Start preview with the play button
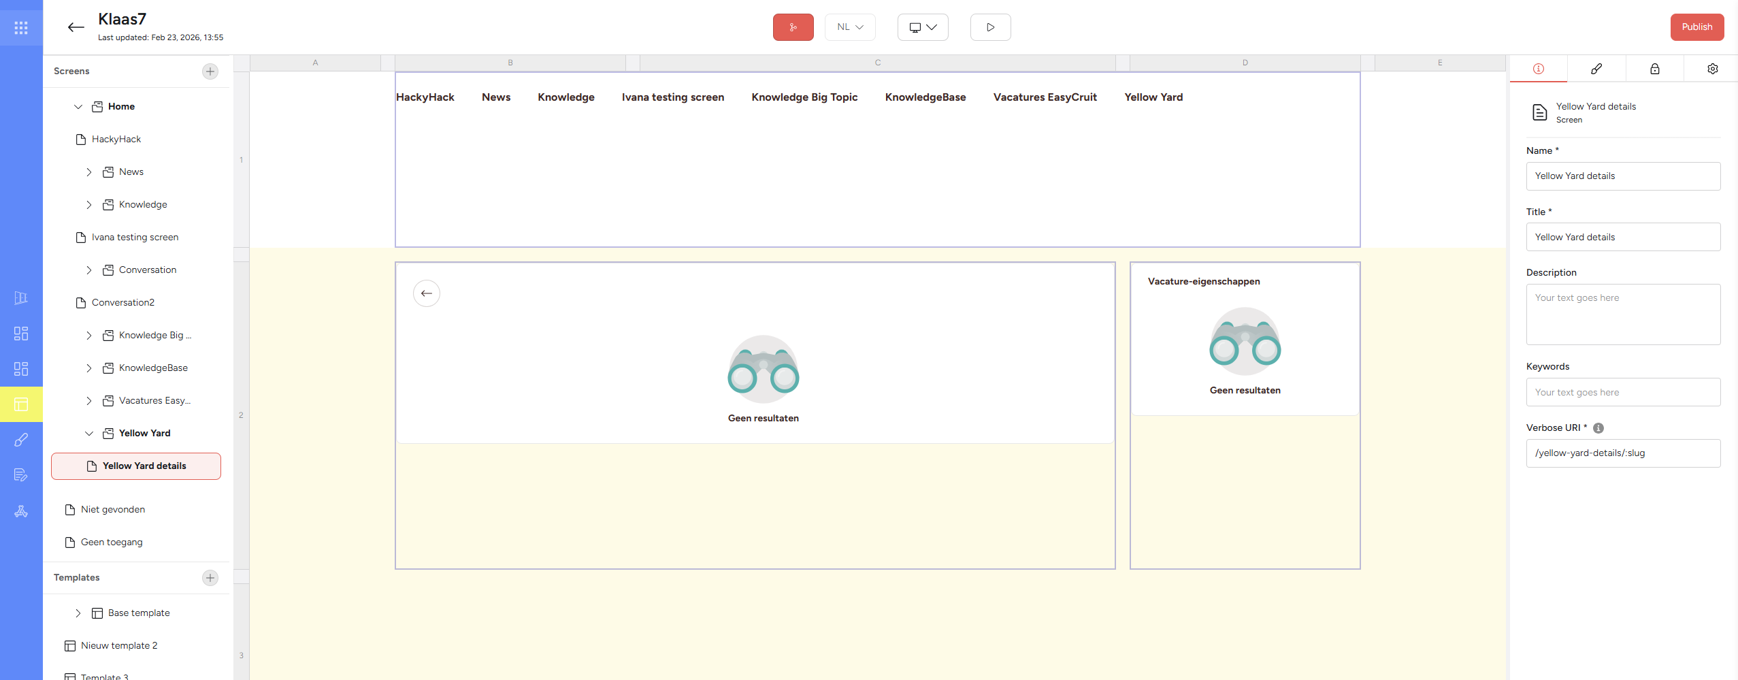 (990, 27)
